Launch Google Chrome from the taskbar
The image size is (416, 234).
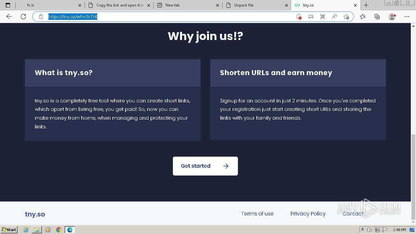pyautogui.click(x=59, y=230)
